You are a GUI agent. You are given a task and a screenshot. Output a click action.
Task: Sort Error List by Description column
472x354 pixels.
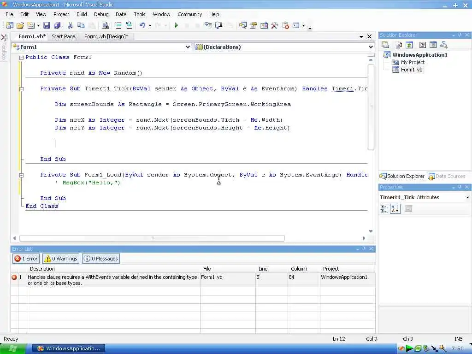(113, 269)
